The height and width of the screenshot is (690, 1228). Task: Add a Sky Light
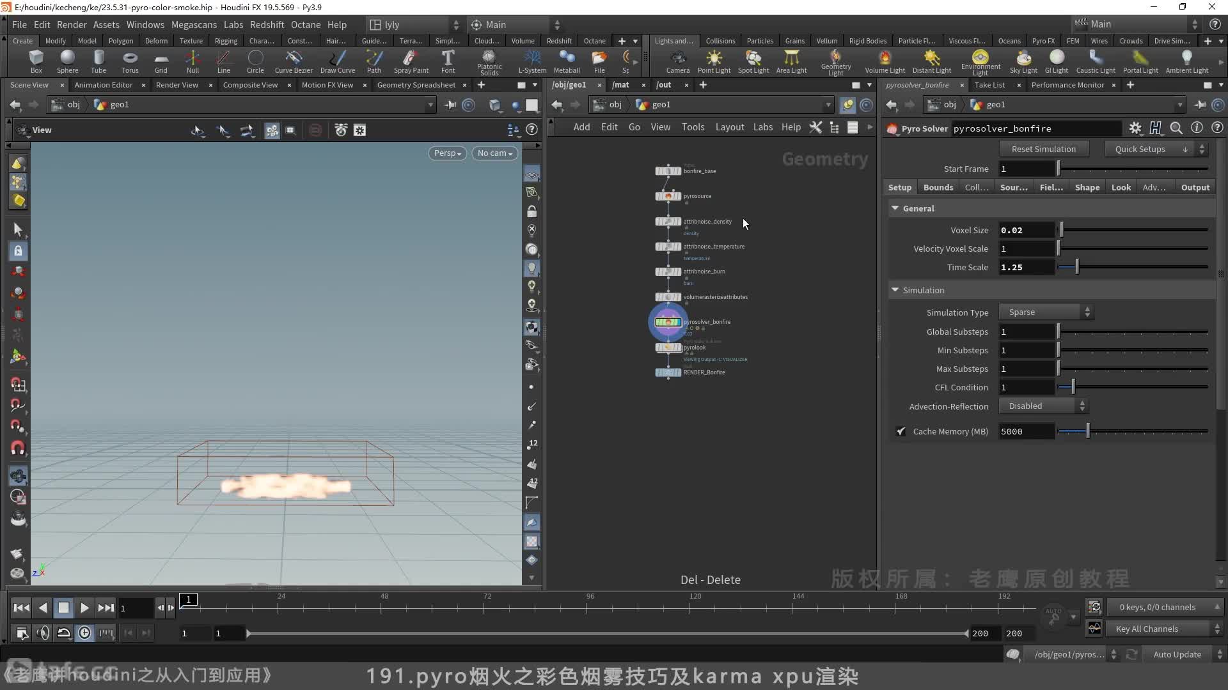coord(1023,62)
